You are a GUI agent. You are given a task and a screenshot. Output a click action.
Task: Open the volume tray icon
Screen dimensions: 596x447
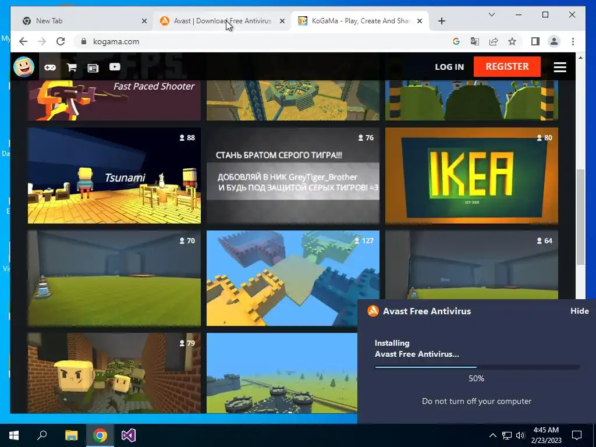520,435
